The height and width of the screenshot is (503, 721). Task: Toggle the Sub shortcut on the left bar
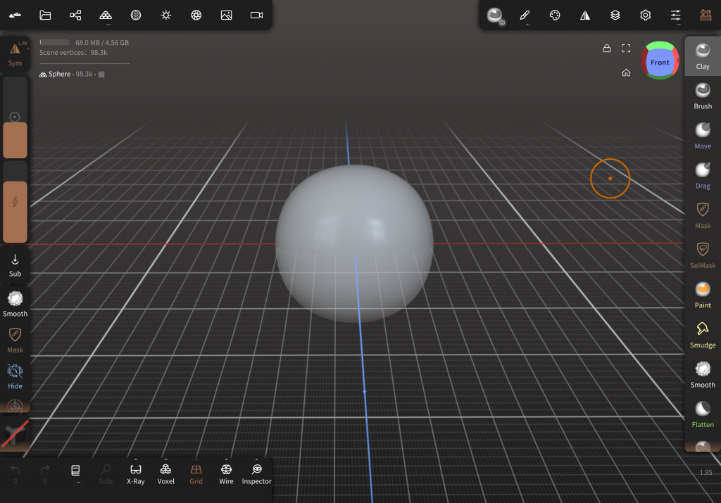tap(15, 266)
